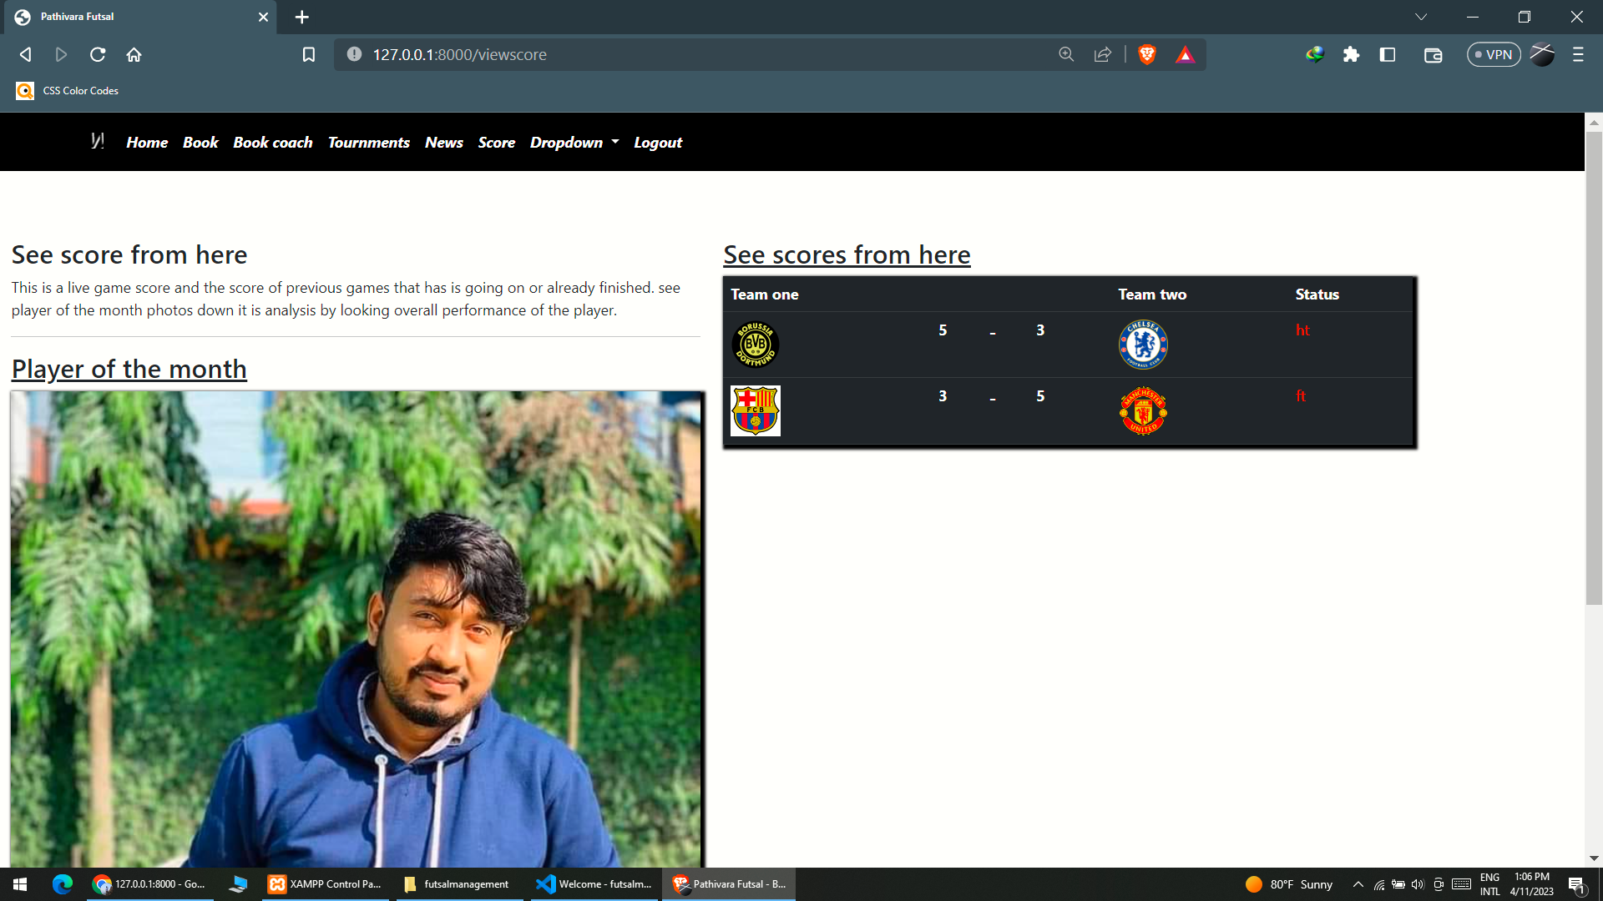The height and width of the screenshot is (901, 1603).
Task: Click the Manchester United club logo
Action: (1142, 410)
